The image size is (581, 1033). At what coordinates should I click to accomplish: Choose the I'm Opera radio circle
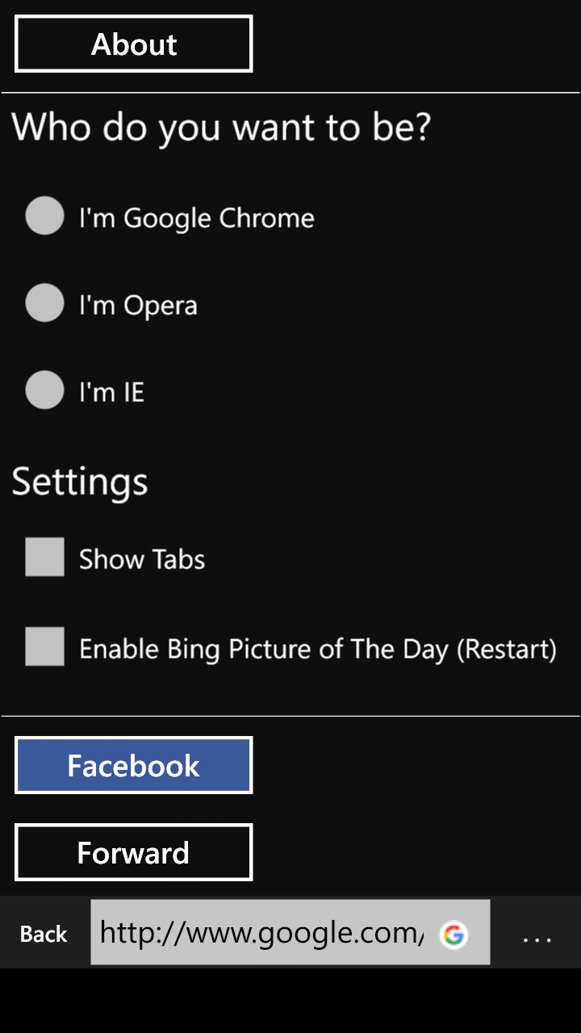[44, 303]
